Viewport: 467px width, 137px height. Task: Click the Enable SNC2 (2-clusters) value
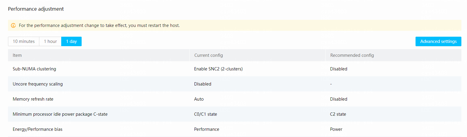[218, 69]
